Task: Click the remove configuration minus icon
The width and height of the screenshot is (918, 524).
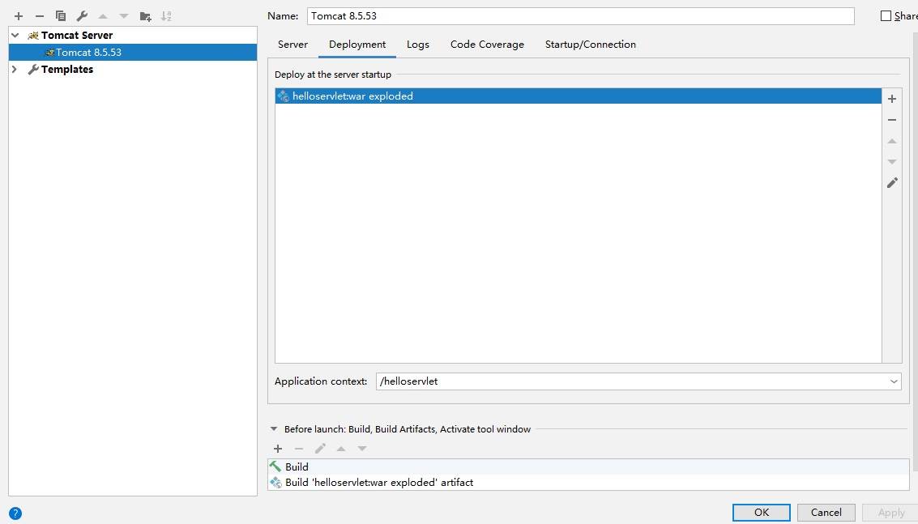Action: (x=40, y=16)
